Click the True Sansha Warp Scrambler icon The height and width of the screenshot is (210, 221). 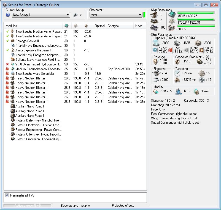click(x=13, y=73)
